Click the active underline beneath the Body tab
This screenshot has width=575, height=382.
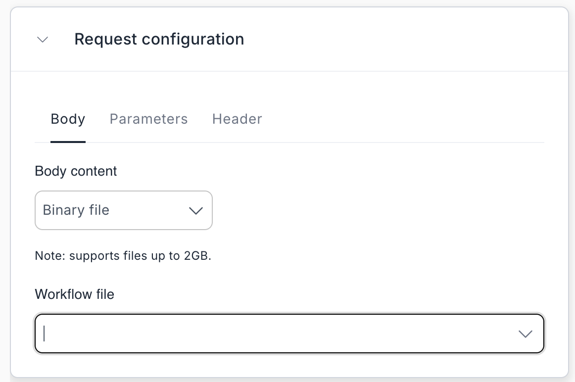coord(68,142)
